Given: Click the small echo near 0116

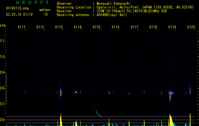Looking at the screenshot, I should tap(109, 93).
